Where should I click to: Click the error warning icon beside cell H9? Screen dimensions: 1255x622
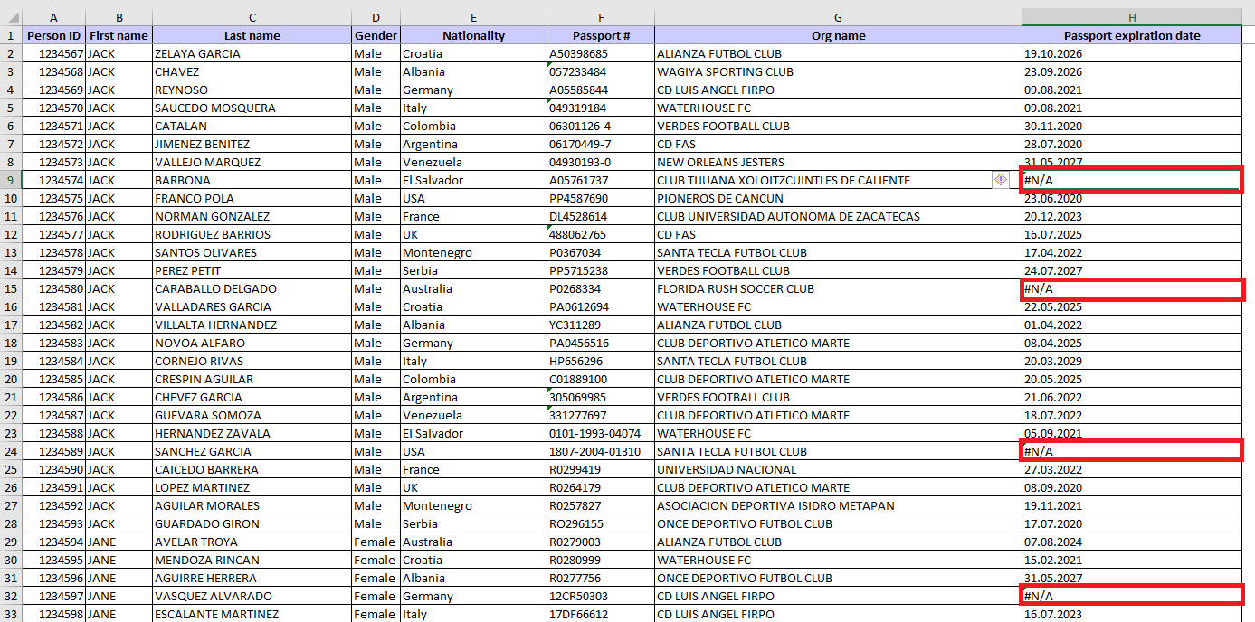tap(1000, 180)
